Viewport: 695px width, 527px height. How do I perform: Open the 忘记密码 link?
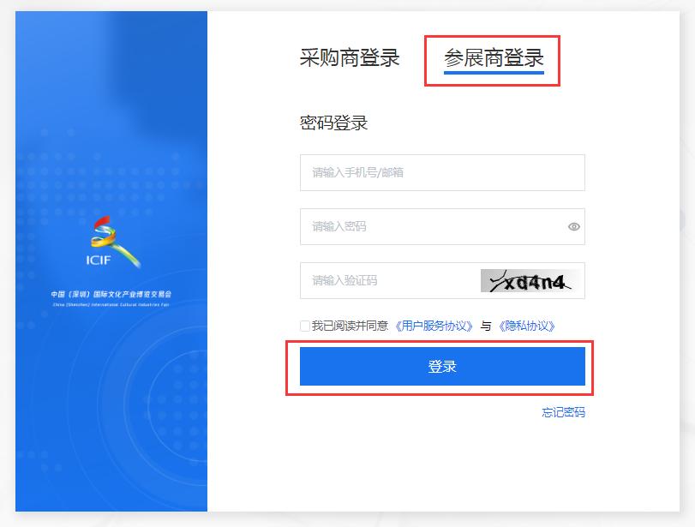[x=563, y=412]
